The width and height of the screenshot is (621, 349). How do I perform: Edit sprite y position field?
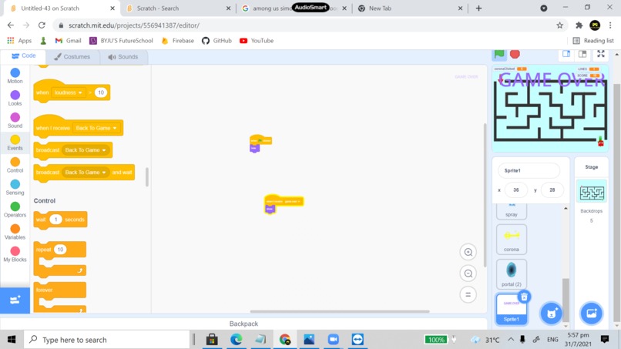(x=552, y=190)
